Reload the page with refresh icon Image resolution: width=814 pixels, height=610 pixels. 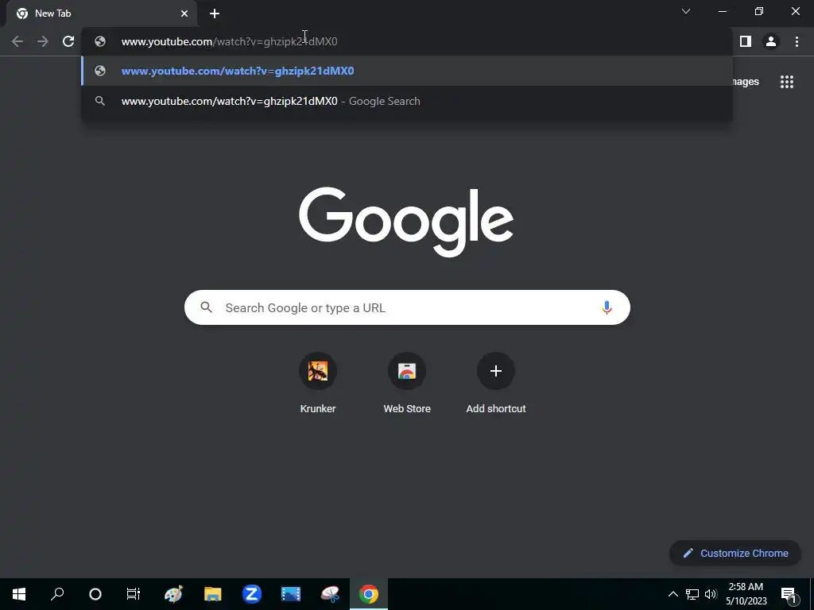(x=68, y=41)
